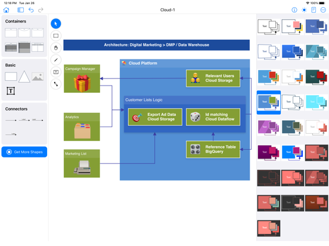Select the Marketing List container
The width and height of the screenshot is (329, 246).
click(x=82, y=163)
